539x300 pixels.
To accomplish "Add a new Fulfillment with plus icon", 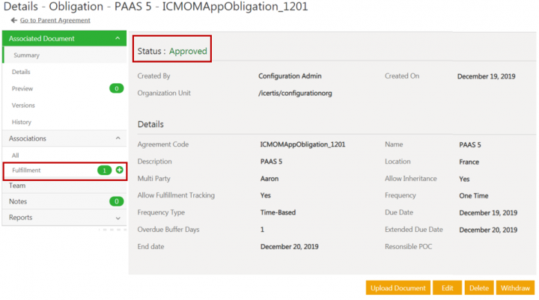I will click(119, 171).
